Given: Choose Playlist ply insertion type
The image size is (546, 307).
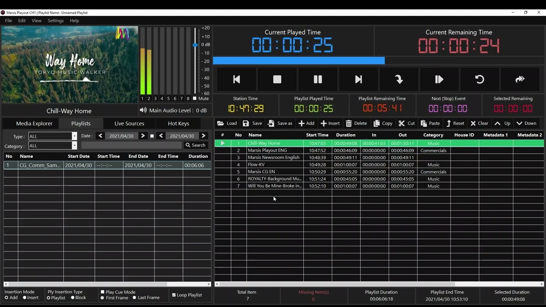Looking at the screenshot, I should click(x=49, y=298).
